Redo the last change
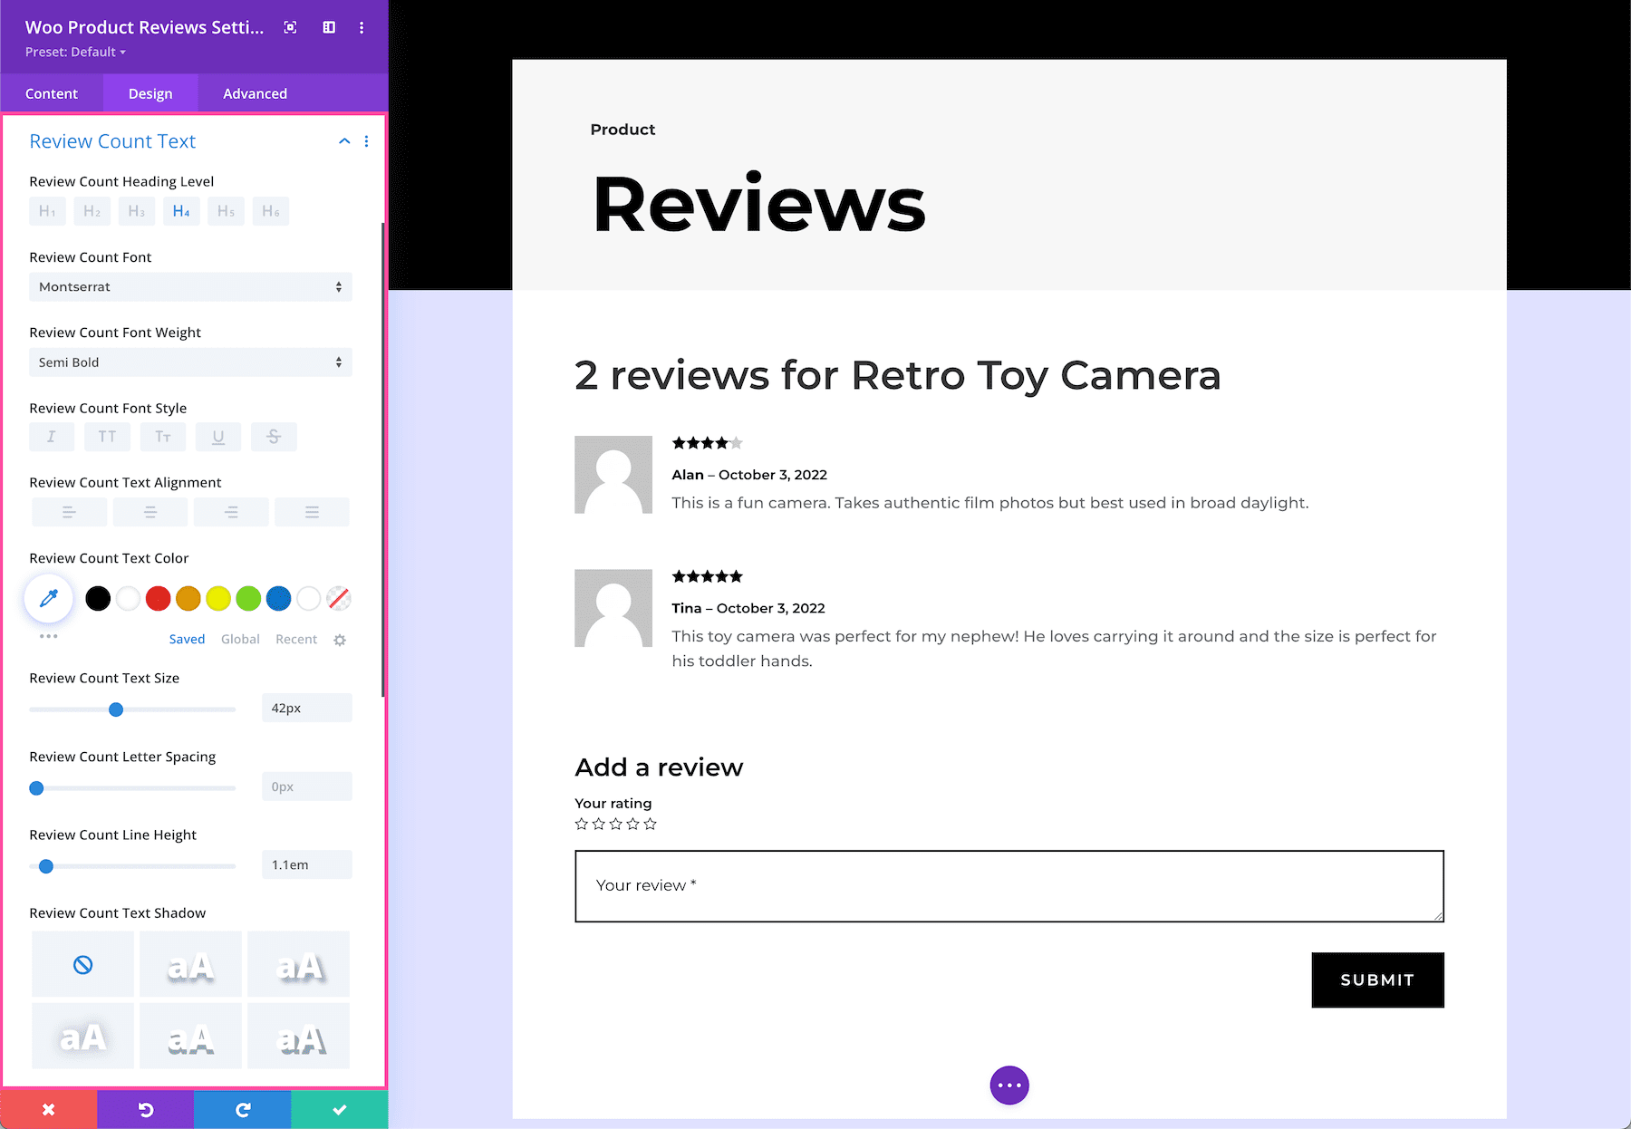Image resolution: width=1631 pixels, height=1129 pixels. pyautogui.click(x=242, y=1108)
